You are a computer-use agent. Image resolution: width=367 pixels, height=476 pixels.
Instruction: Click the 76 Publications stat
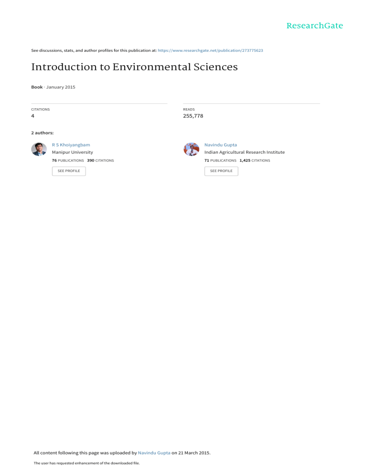[68, 160]
